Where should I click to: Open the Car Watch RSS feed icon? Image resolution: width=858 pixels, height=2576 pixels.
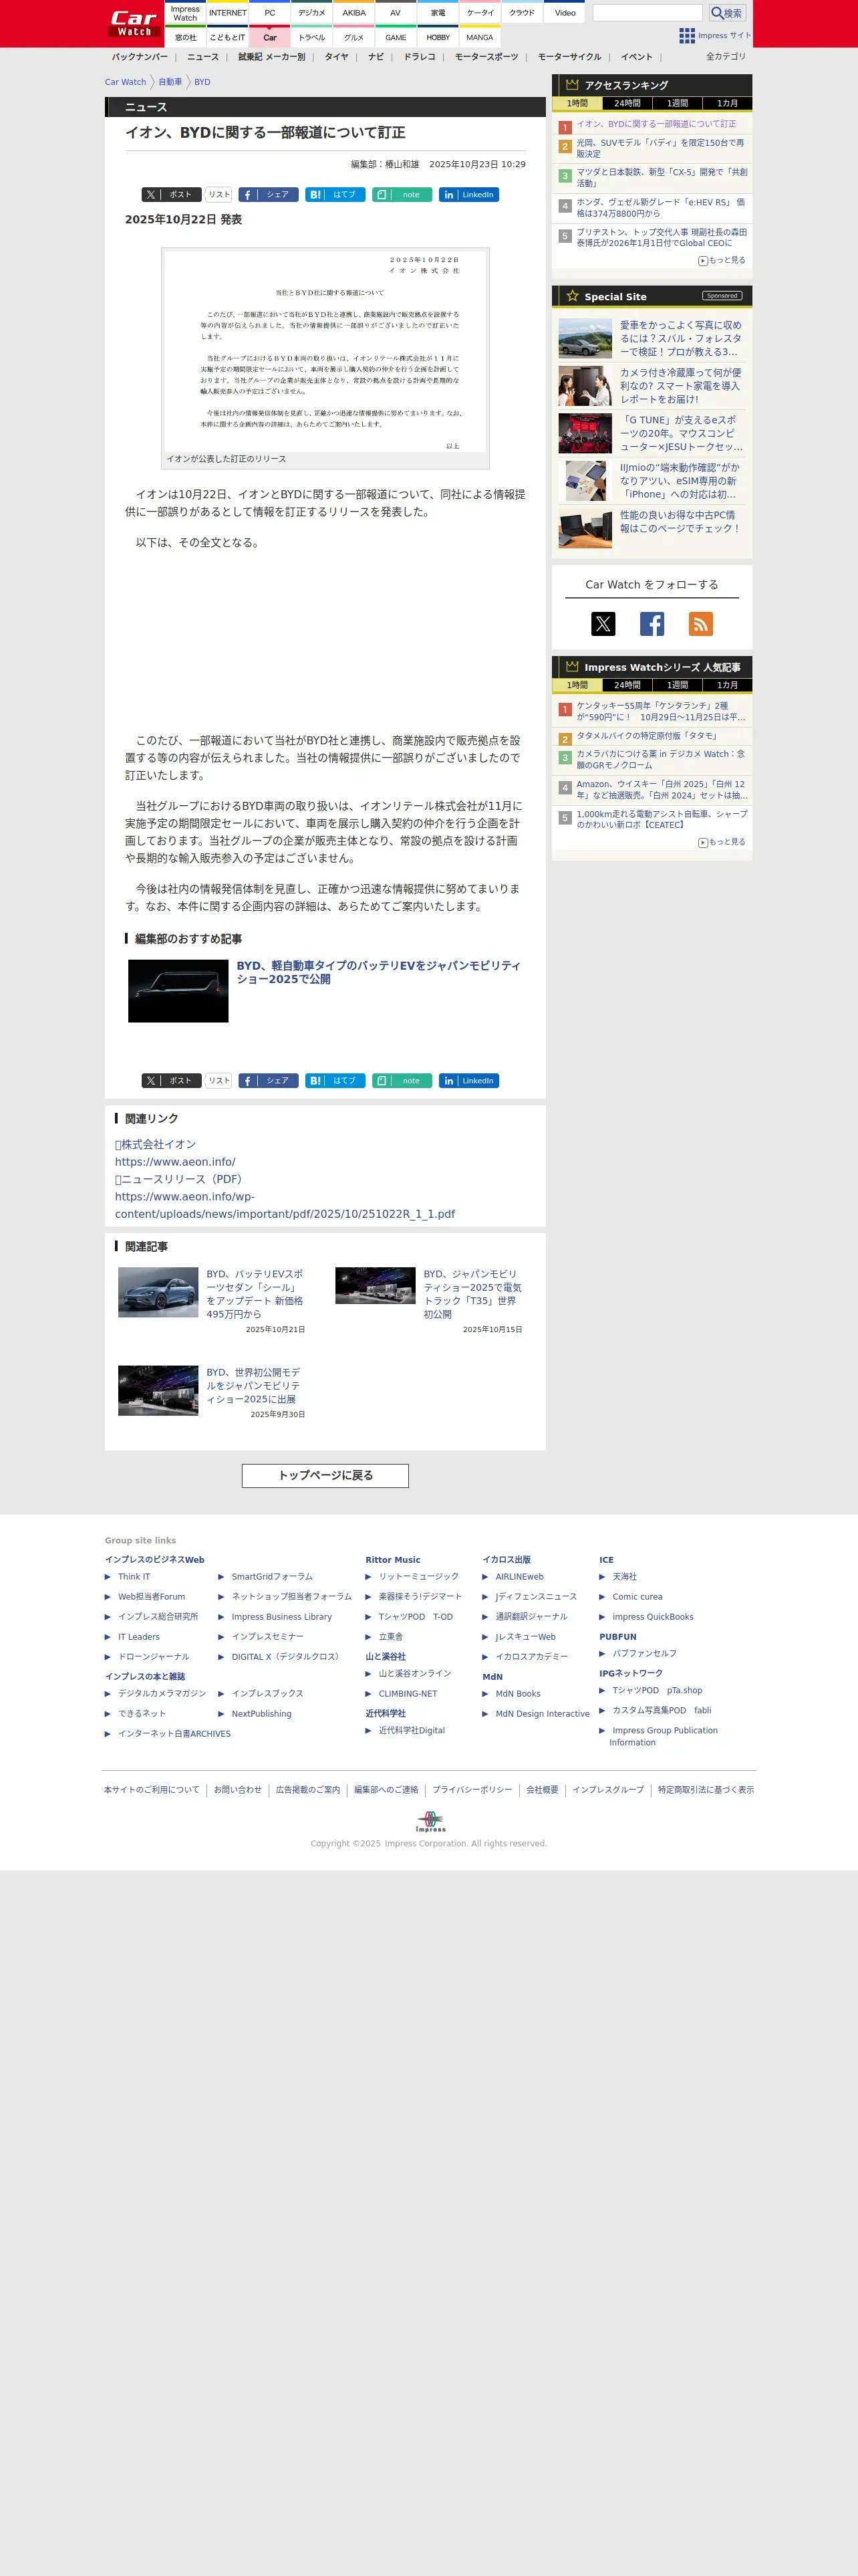tap(701, 624)
